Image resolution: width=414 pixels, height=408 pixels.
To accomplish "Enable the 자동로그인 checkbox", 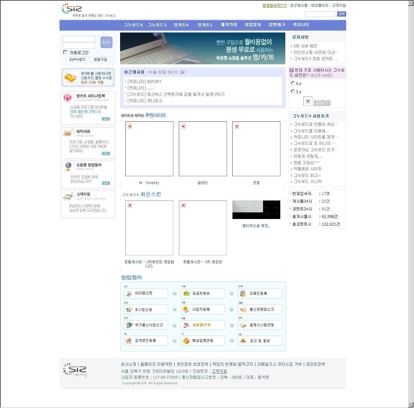I will coord(65,53).
